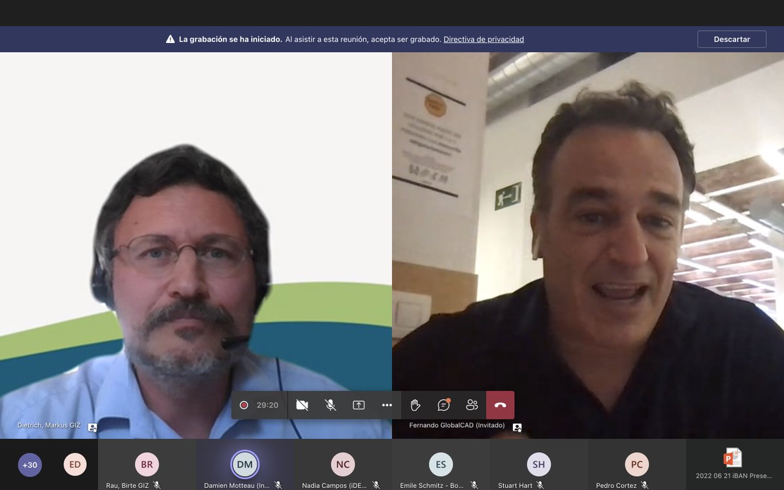Unmute your microphone

[331, 404]
